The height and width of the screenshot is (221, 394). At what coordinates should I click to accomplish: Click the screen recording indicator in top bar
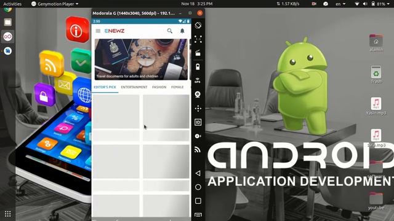[x=314, y=4]
